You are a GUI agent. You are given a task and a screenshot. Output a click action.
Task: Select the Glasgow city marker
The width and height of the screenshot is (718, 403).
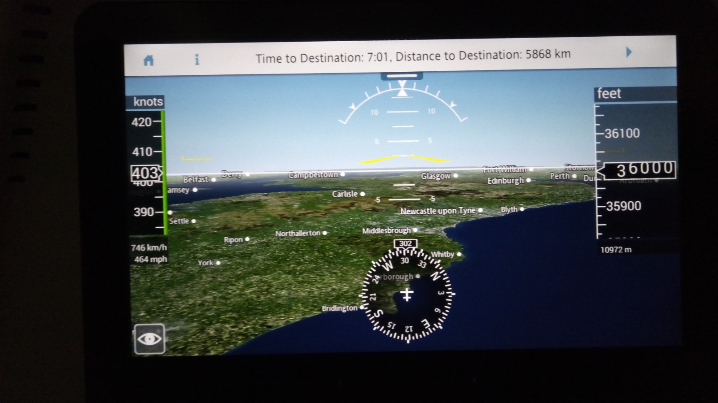tap(455, 176)
